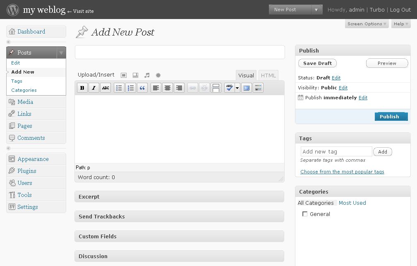Apply bold formatting in the editor

pyautogui.click(x=82, y=88)
